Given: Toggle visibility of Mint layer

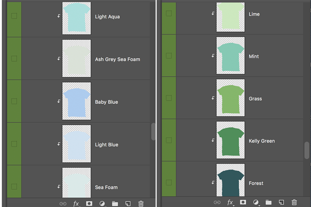Looking at the screenshot, I should pyautogui.click(x=169, y=56).
